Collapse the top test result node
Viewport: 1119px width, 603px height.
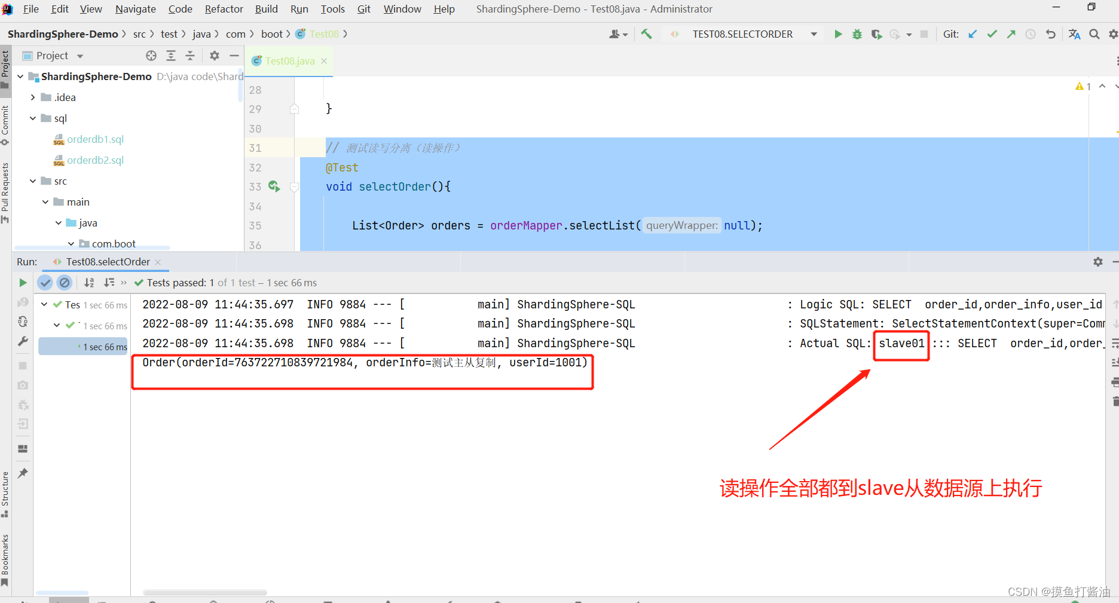coord(44,305)
